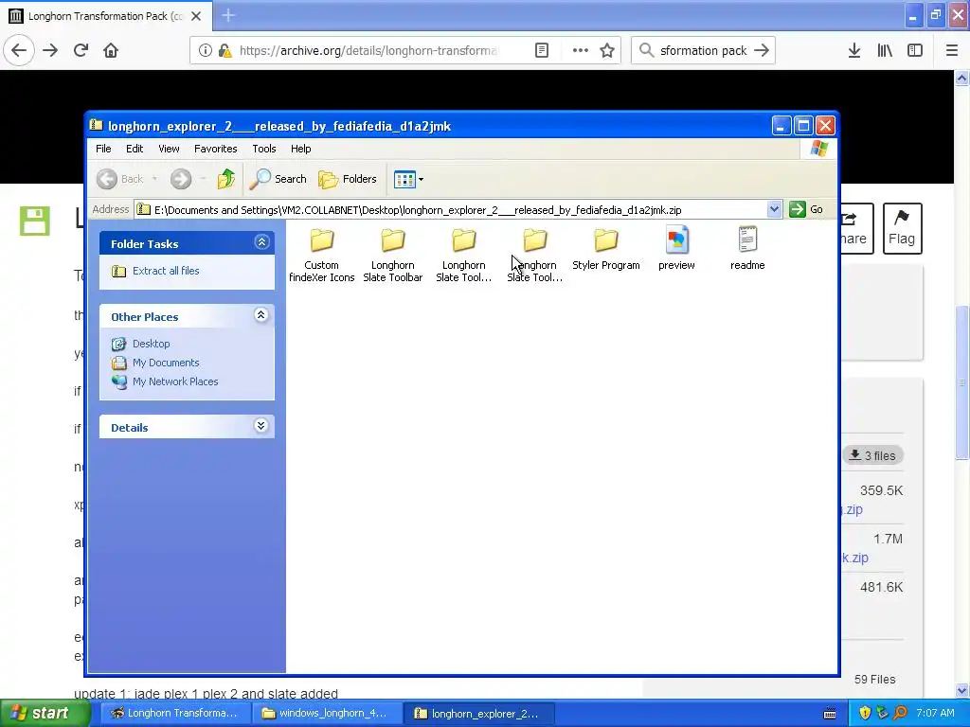Click the 3 files download pill
The width and height of the screenshot is (970, 727).
coord(872,455)
